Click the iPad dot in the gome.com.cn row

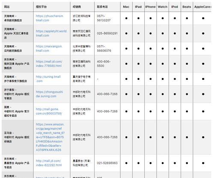[138, 111]
